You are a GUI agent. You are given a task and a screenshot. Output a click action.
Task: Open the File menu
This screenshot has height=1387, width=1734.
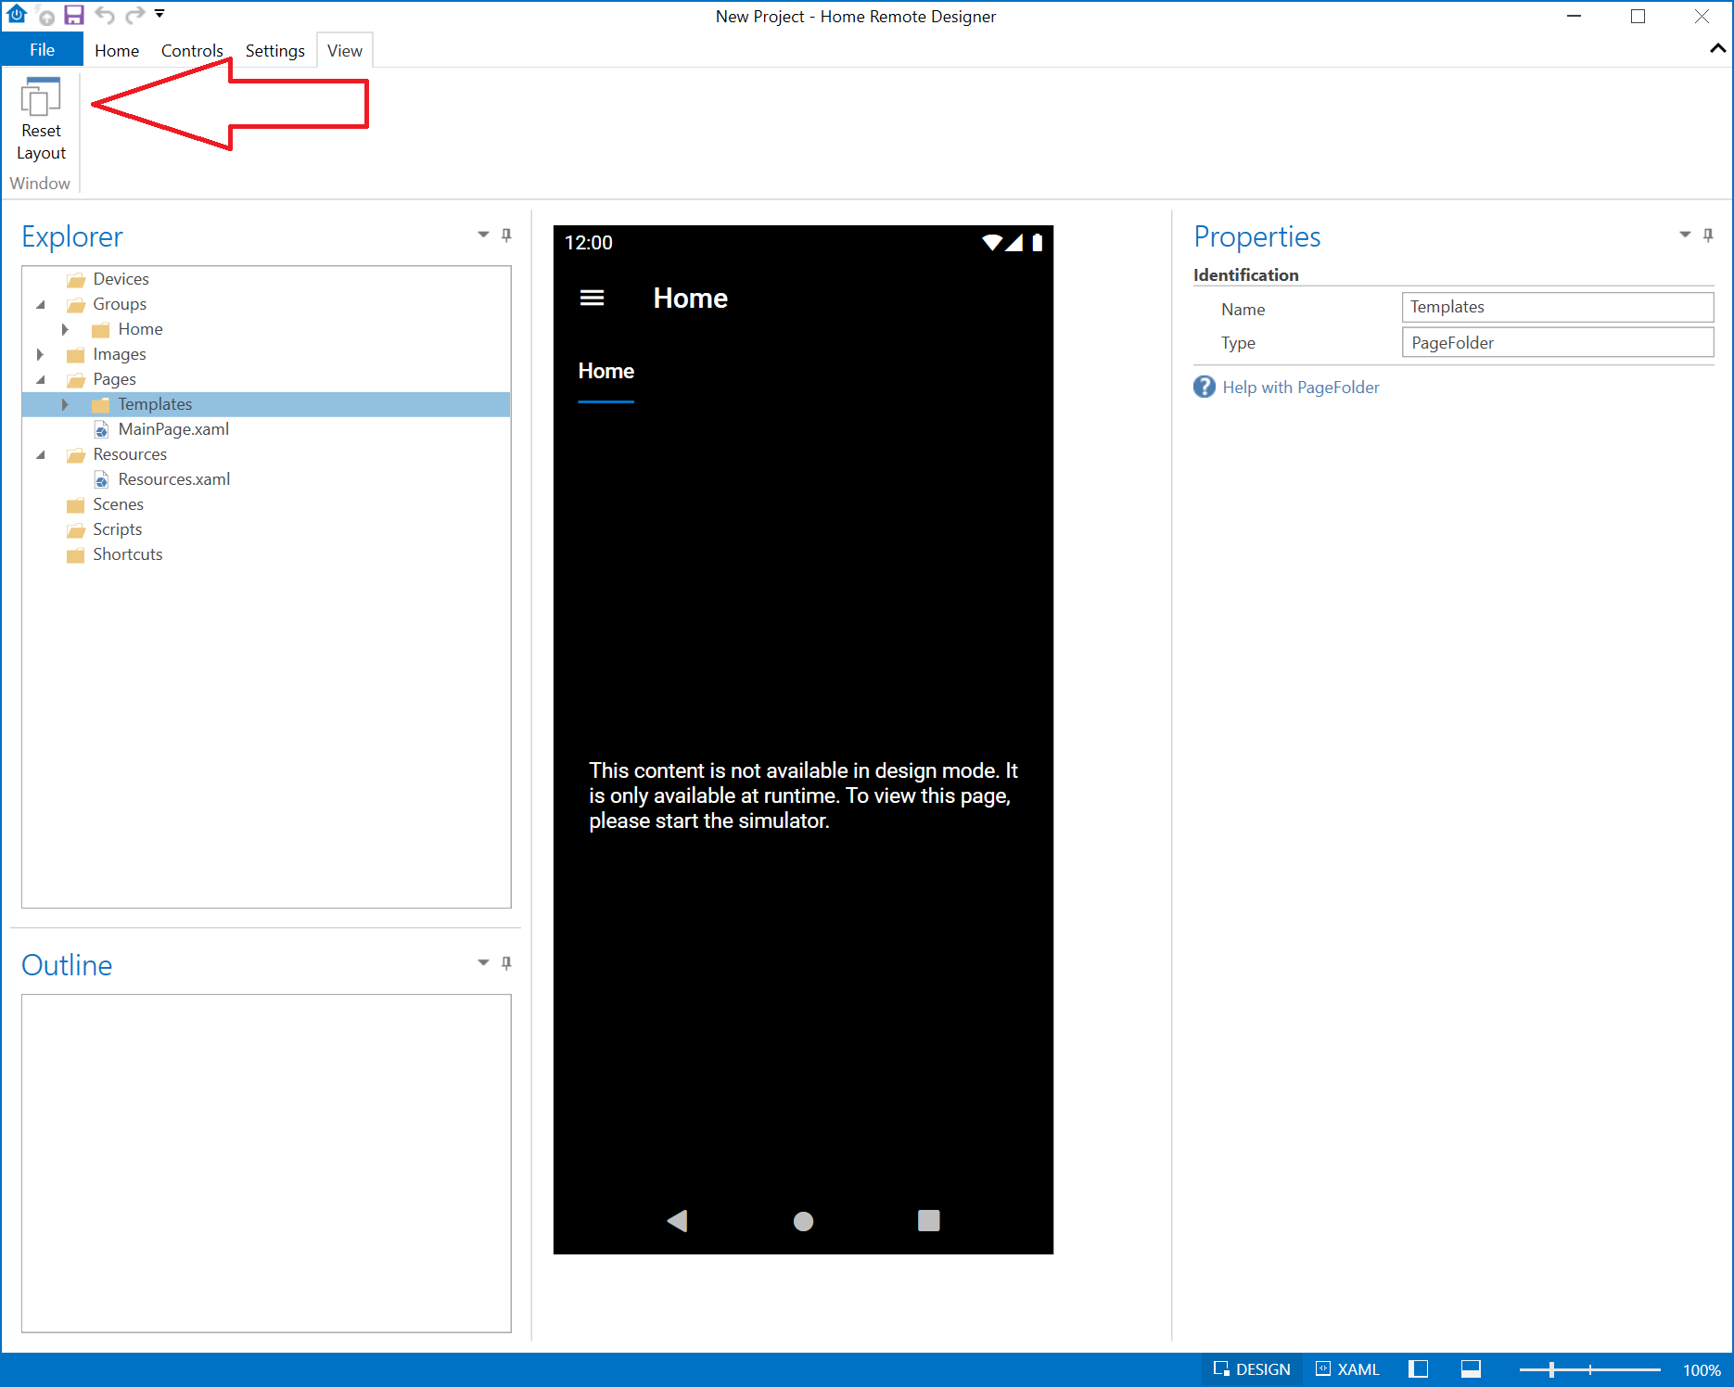(x=42, y=50)
